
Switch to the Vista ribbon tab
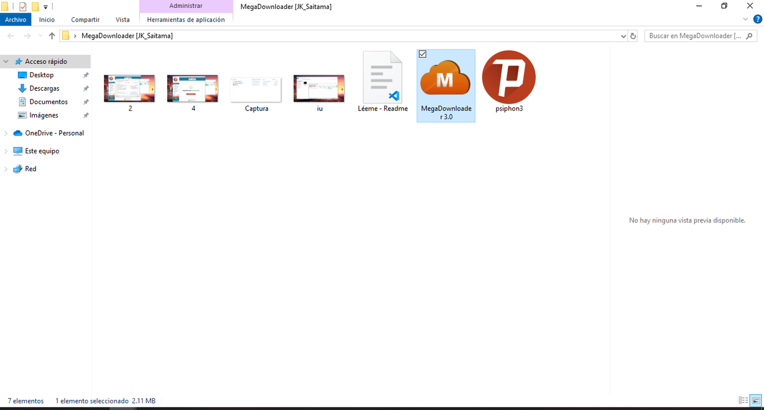122,20
